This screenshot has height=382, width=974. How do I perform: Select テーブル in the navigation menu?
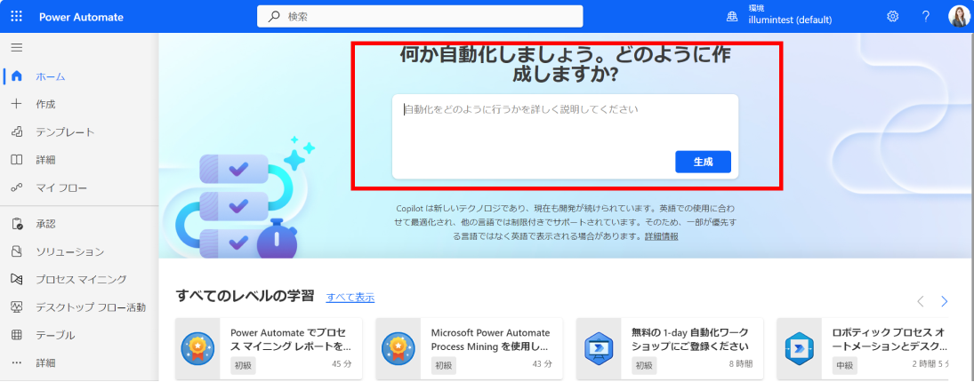click(x=55, y=335)
